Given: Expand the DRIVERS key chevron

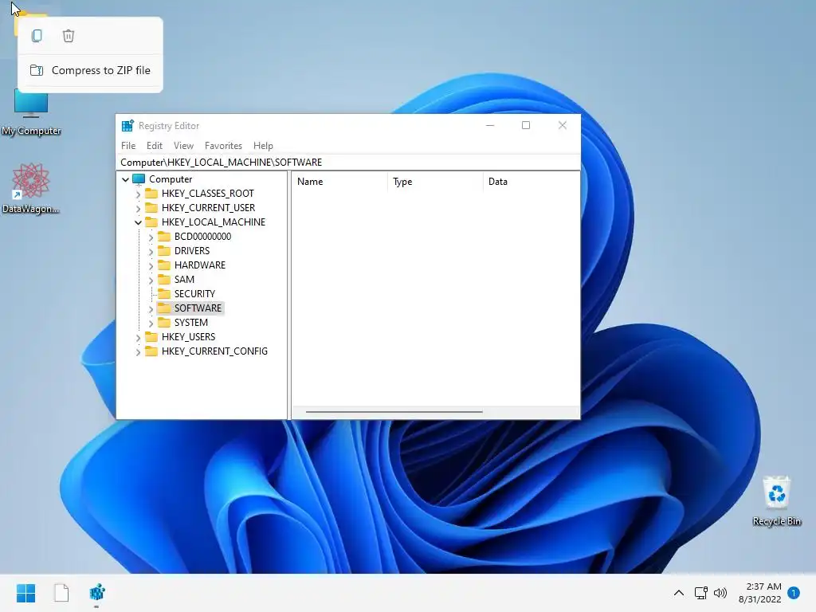Looking at the screenshot, I should 151,251.
